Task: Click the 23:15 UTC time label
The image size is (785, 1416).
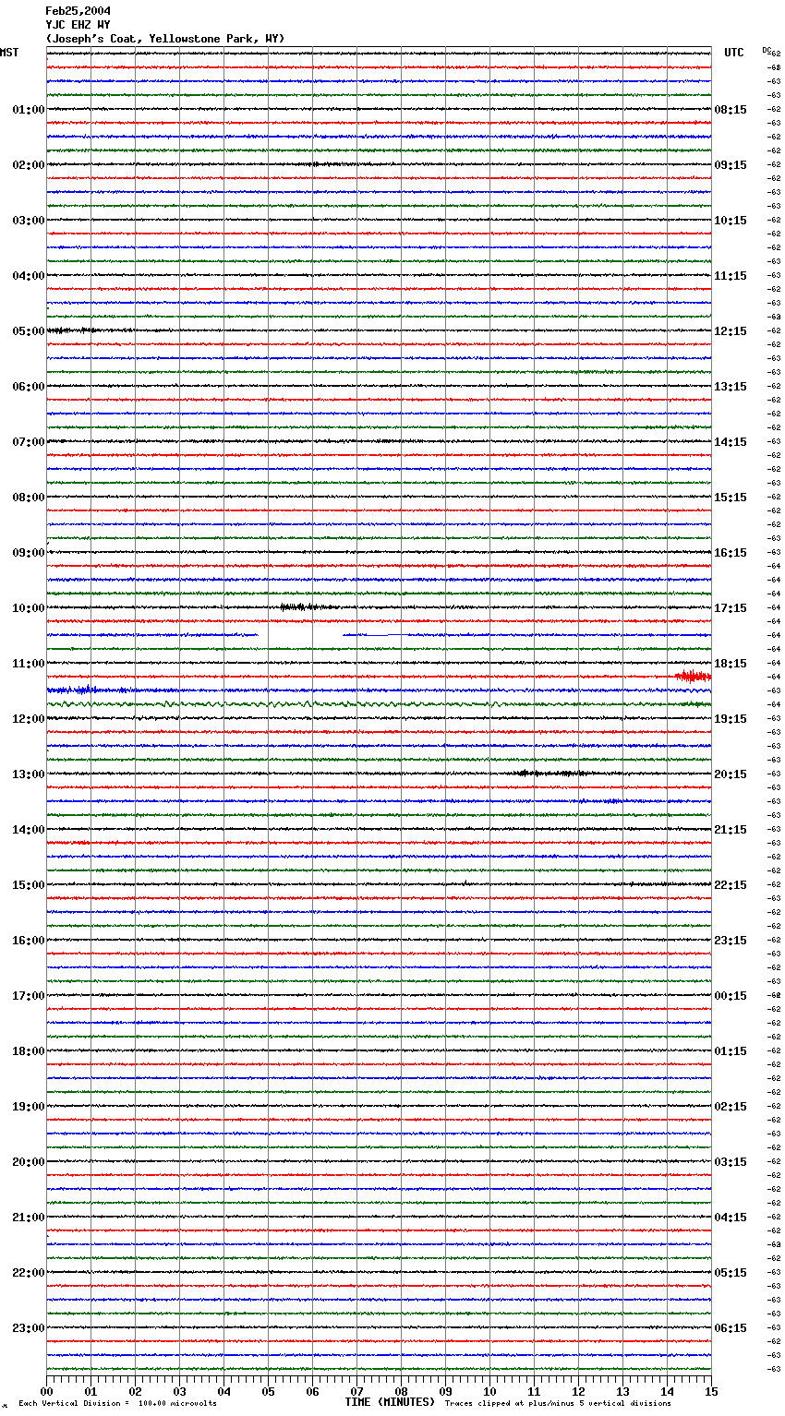Action: pyautogui.click(x=731, y=941)
